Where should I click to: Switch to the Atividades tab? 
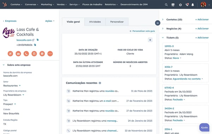pos(95,22)
